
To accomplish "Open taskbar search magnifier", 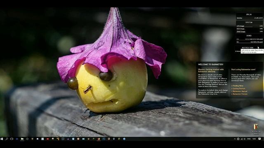I will [x=7, y=139].
